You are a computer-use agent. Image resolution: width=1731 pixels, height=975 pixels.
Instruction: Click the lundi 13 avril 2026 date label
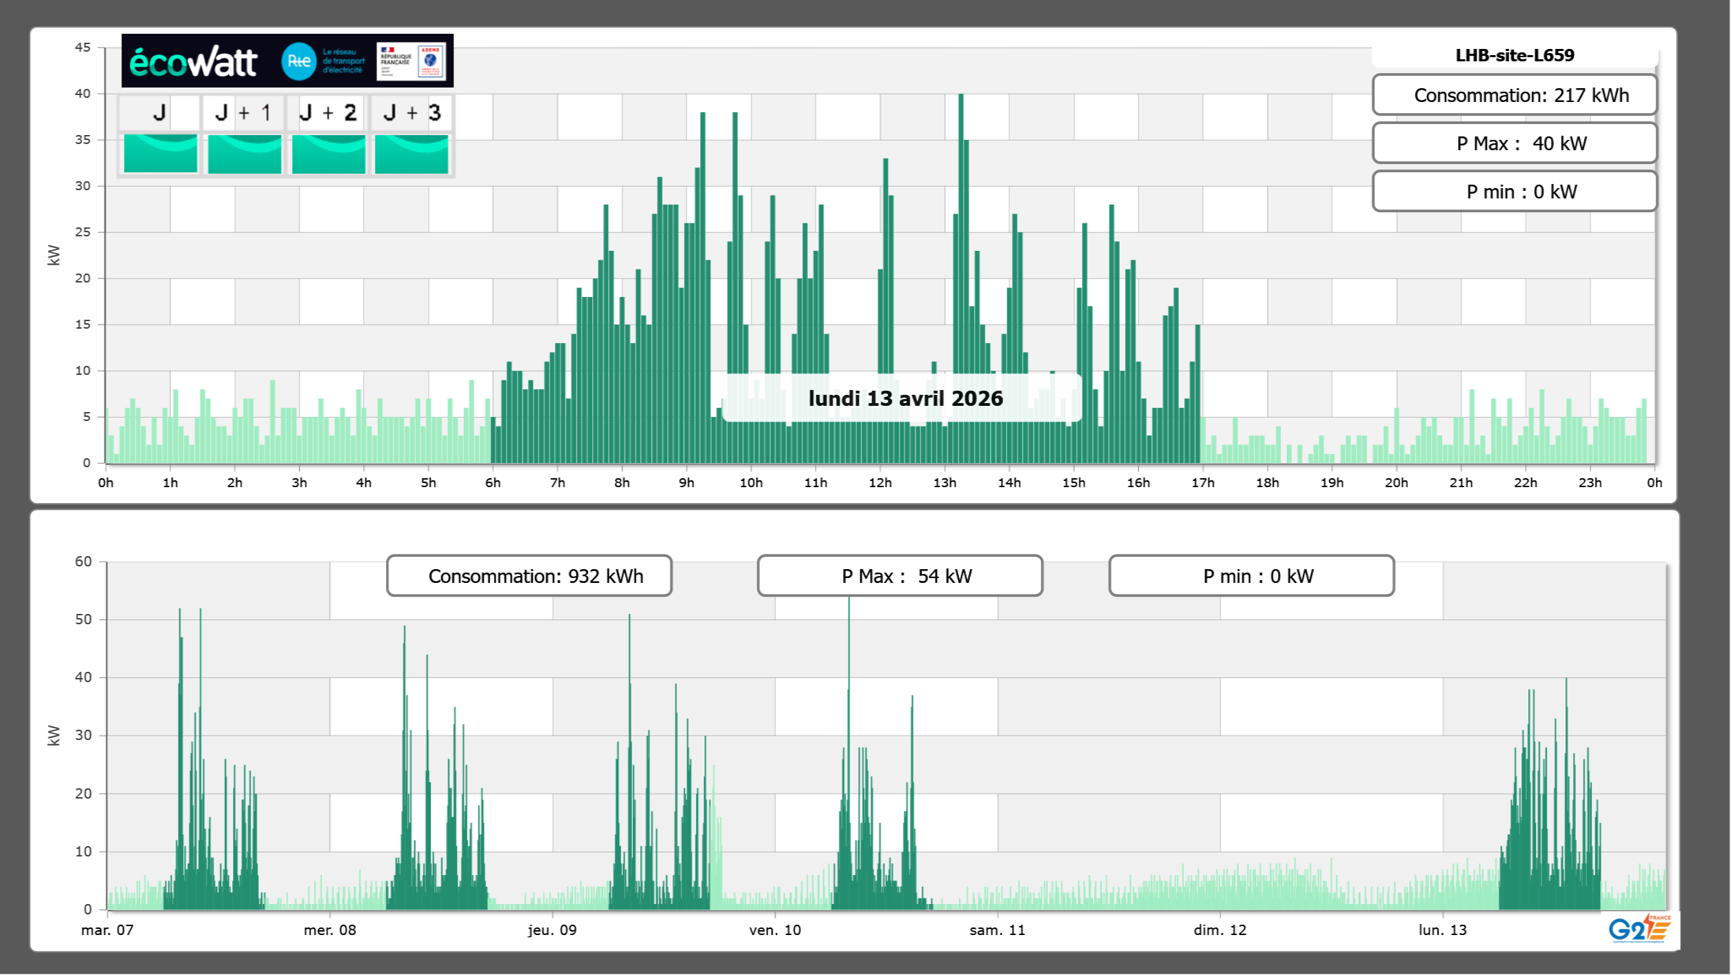[x=905, y=398]
